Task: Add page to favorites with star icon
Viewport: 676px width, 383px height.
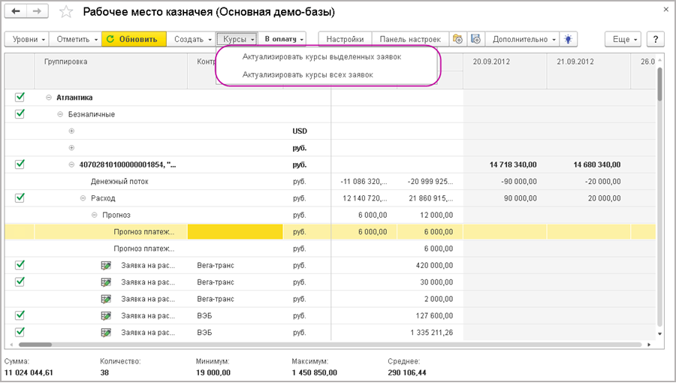Action: point(67,12)
